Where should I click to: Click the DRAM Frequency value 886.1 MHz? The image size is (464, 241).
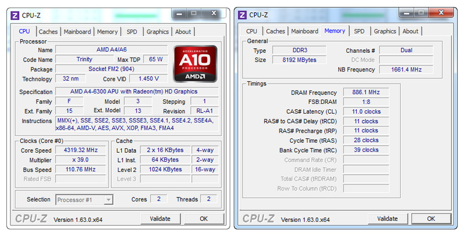tap(366, 92)
